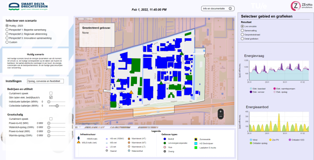
Task: Click the map zoom in plus button
Action: (x=221, y=112)
